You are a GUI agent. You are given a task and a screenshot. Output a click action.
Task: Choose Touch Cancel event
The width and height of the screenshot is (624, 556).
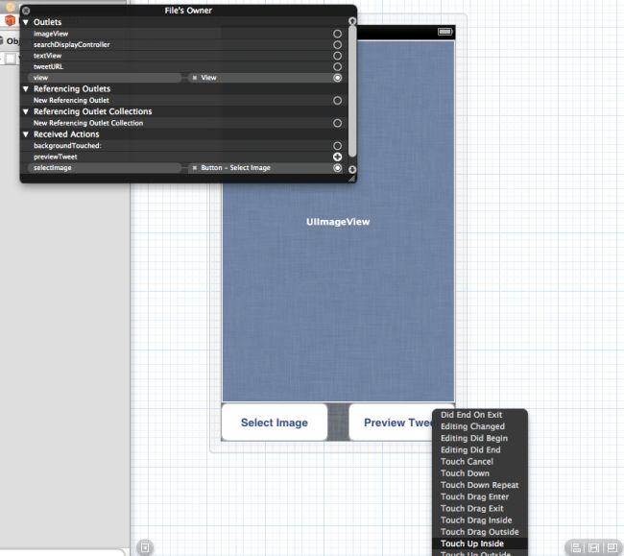click(467, 462)
